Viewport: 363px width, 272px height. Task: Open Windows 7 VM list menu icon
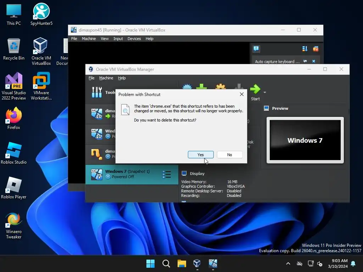167,174
